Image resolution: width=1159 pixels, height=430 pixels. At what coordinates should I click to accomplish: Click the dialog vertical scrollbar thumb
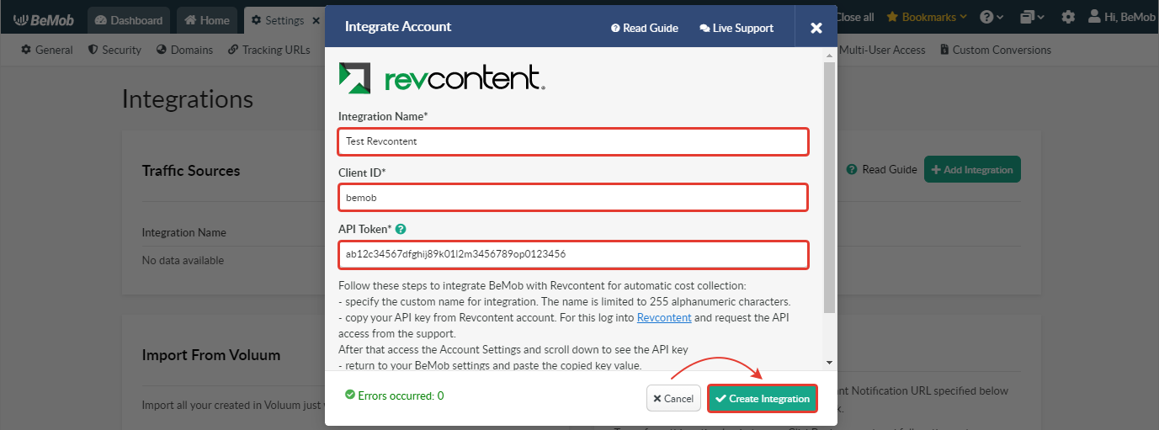[830, 186]
